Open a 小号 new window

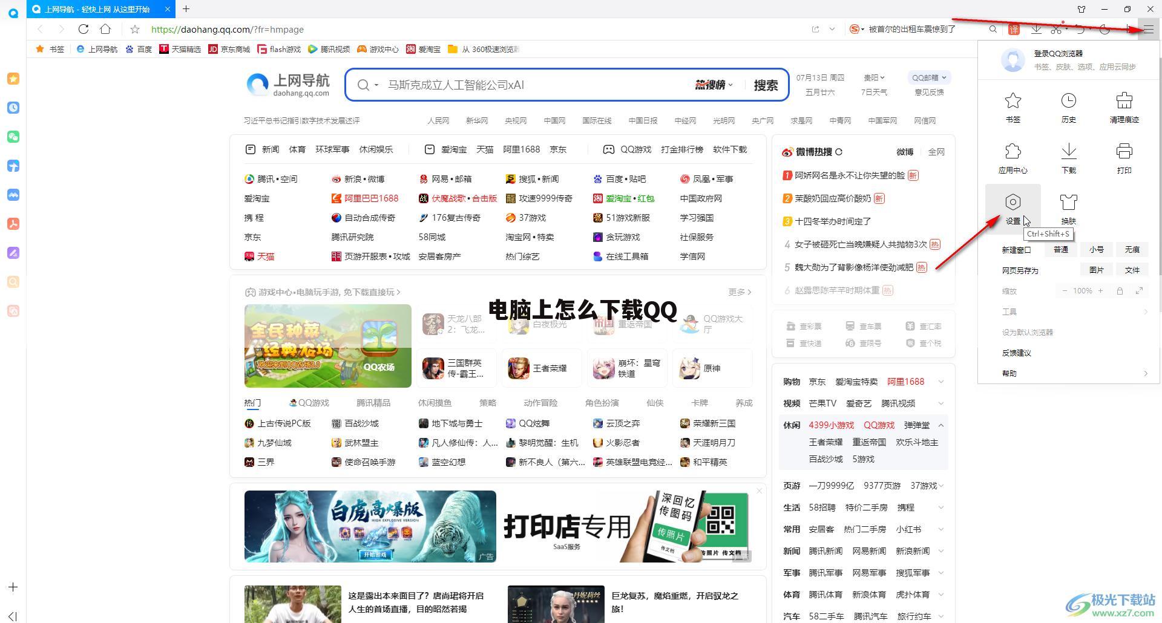click(1096, 249)
